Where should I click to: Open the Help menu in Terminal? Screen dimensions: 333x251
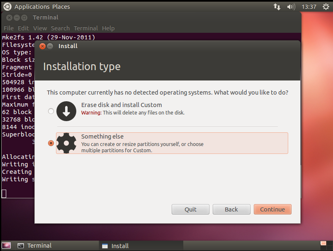point(108,28)
